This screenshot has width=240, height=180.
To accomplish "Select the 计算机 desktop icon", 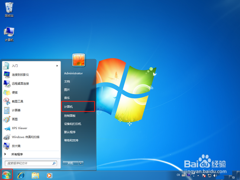I will coord(9,34).
